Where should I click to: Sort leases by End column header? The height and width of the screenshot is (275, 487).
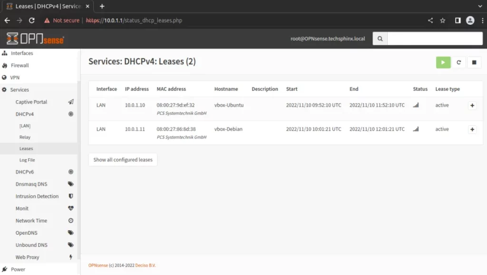tap(354, 89)
